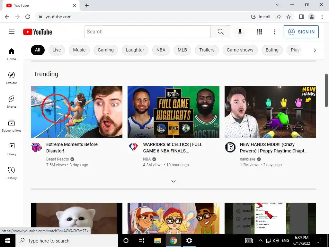
Task: Open tab search chevron in title bar
Action: point(277,5)
